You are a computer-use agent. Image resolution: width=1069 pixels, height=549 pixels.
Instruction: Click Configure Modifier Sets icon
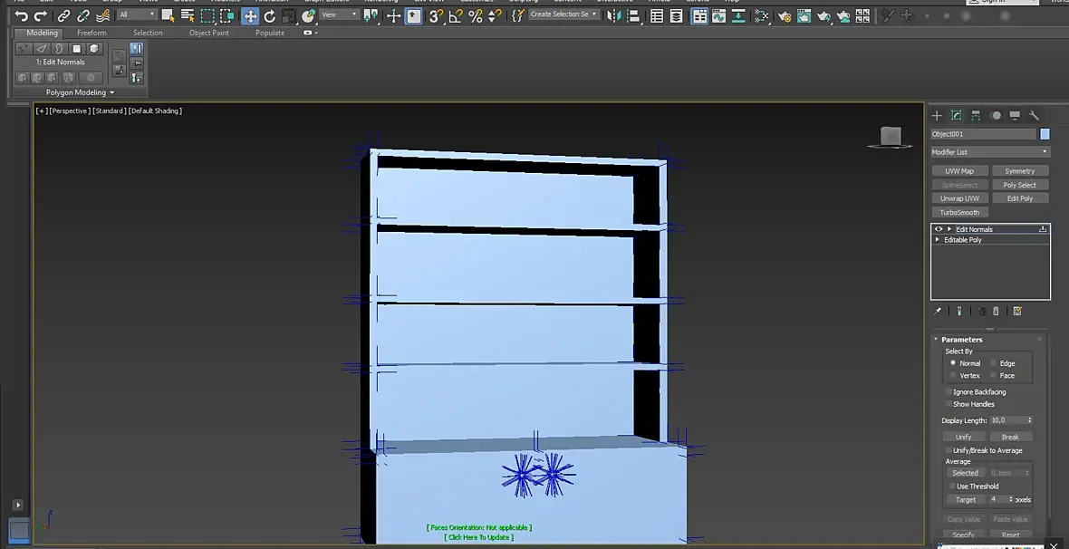coord(1017,311)
